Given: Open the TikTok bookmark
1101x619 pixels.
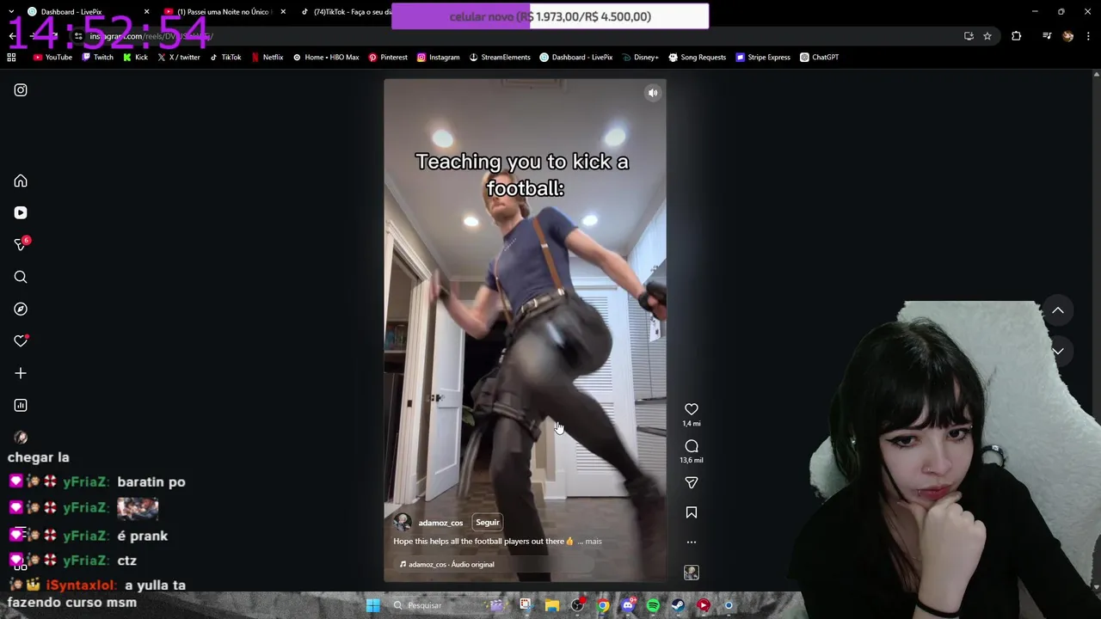Looking at the screenshot, I should (x=225, y=58).
